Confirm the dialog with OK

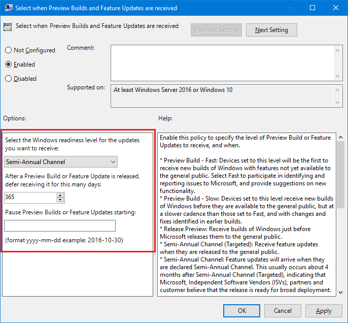pyautogui.click(x=242, y=310)
